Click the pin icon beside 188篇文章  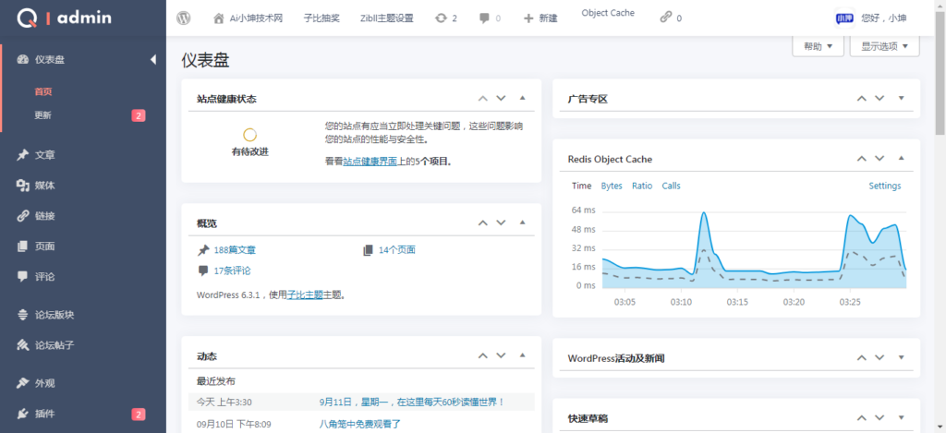[x=202, y=250]
